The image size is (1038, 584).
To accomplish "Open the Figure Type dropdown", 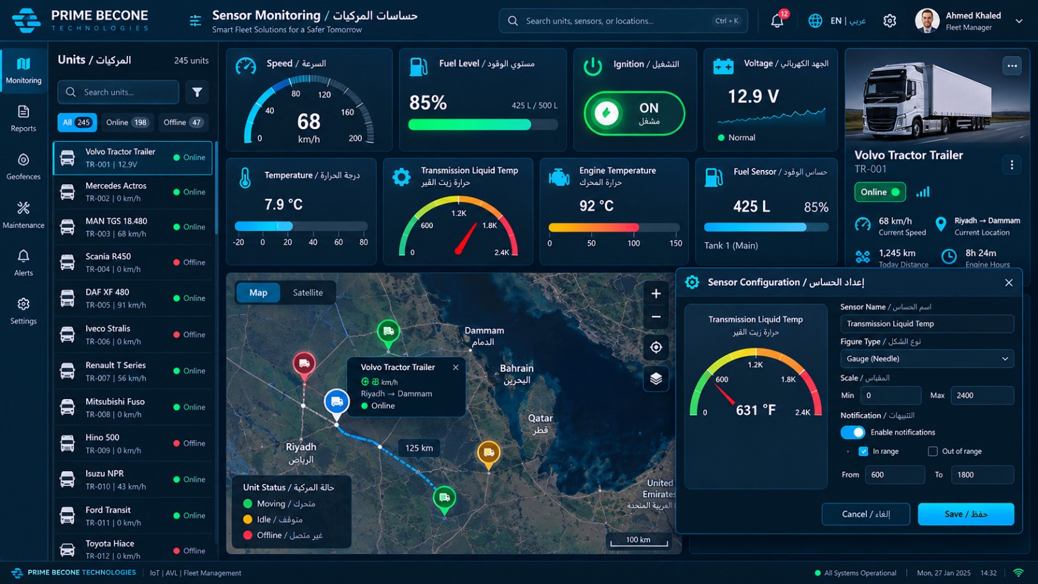I will click(926, 359).
